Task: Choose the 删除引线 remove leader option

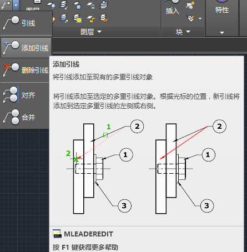Action: click(26, 70)
